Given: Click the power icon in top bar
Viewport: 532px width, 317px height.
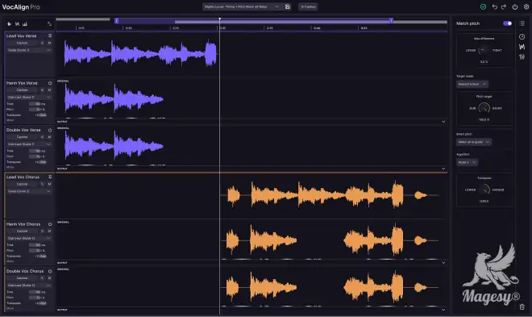Looking at the screenshot, I should click(x=515, y=6).
